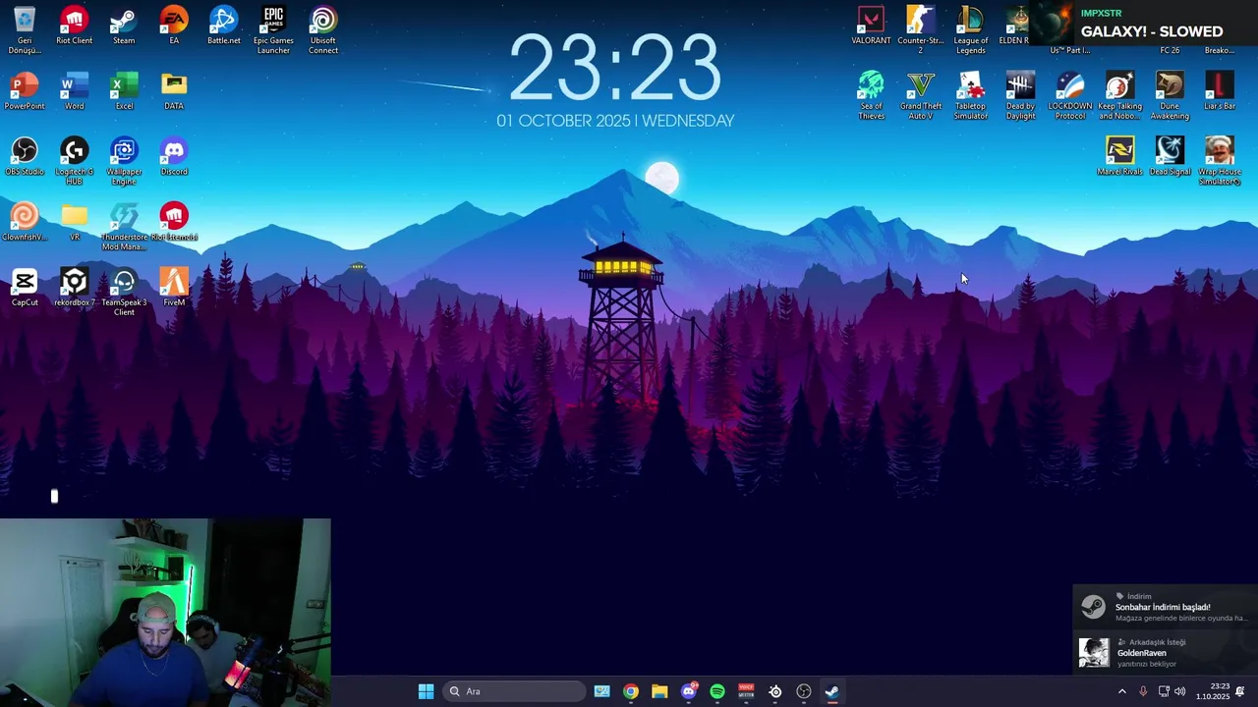Select the VALORANT desktop shortcut

click(x=871, y=27)
